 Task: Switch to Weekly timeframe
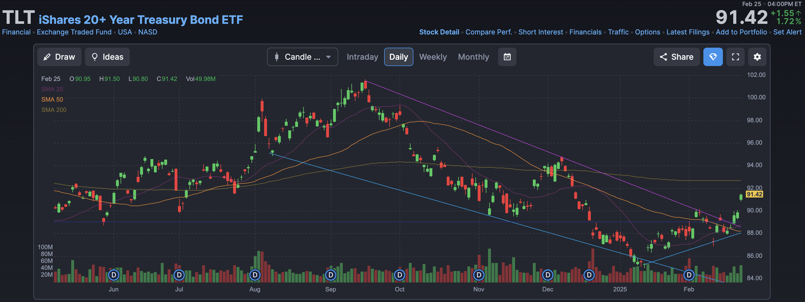point(433,57)
